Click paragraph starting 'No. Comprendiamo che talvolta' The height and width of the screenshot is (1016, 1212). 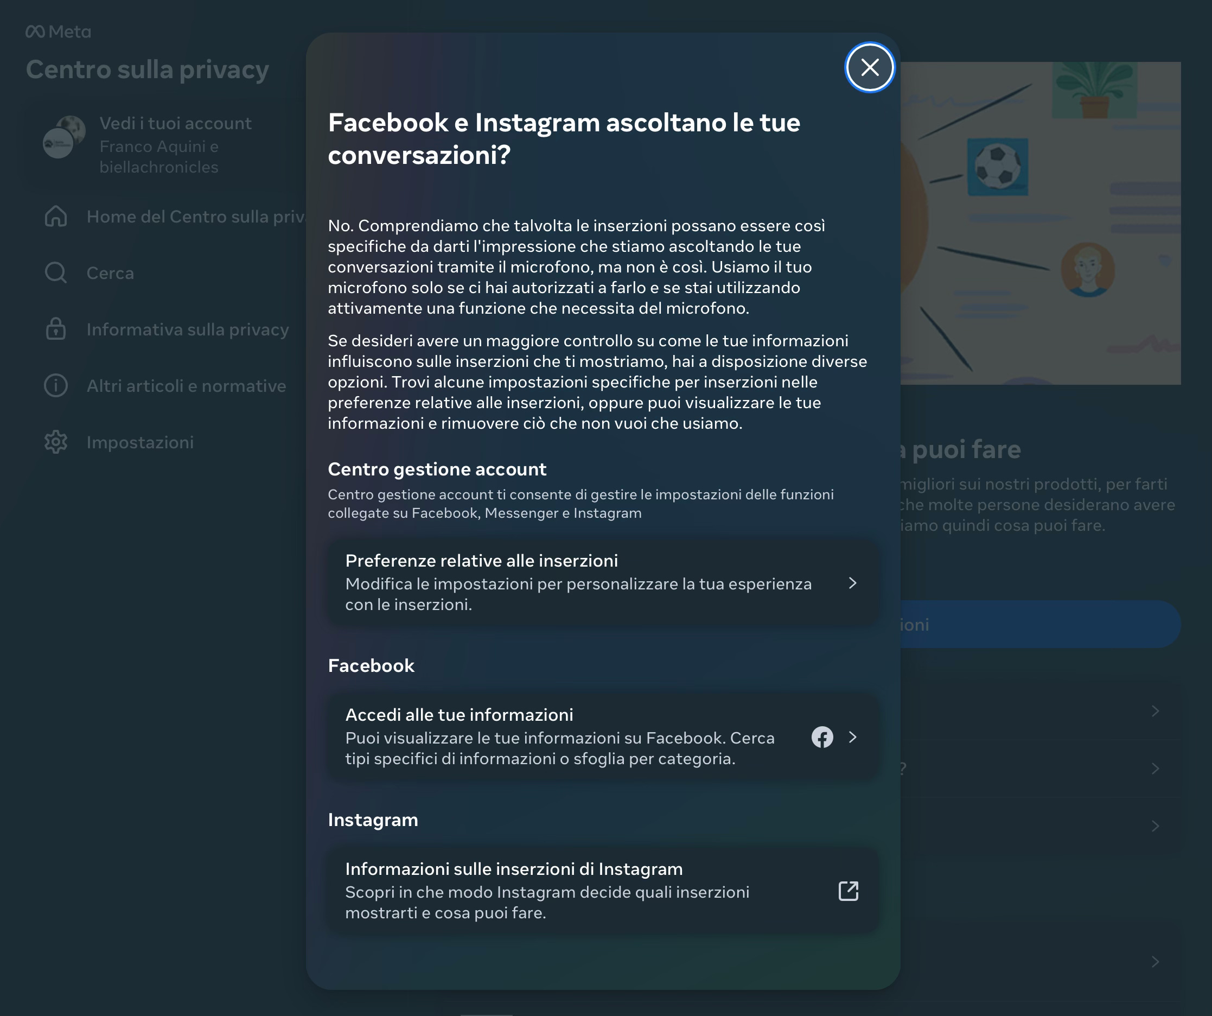577,266
